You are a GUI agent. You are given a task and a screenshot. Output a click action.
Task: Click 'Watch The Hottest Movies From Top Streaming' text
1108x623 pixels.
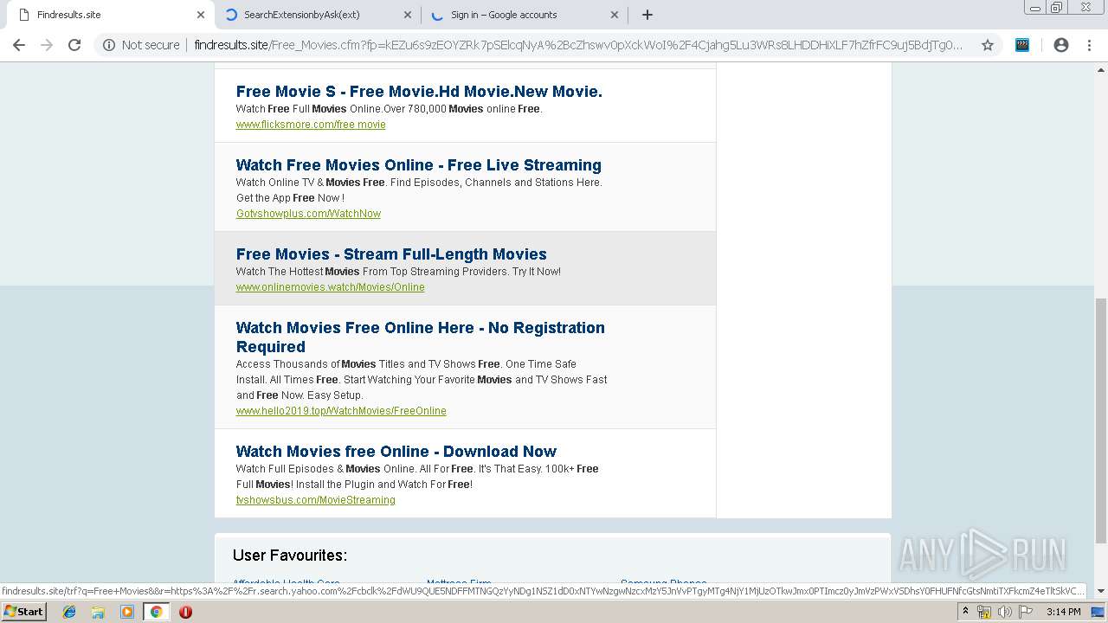point(398,272)
